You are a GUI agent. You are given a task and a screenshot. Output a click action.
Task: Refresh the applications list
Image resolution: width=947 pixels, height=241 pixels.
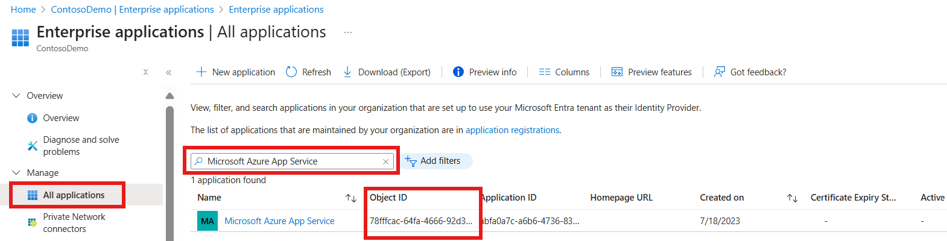[x=308, y=72]
